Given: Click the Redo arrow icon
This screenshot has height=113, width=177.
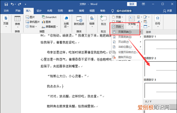Looking at the screenshot, I should 19,4.
